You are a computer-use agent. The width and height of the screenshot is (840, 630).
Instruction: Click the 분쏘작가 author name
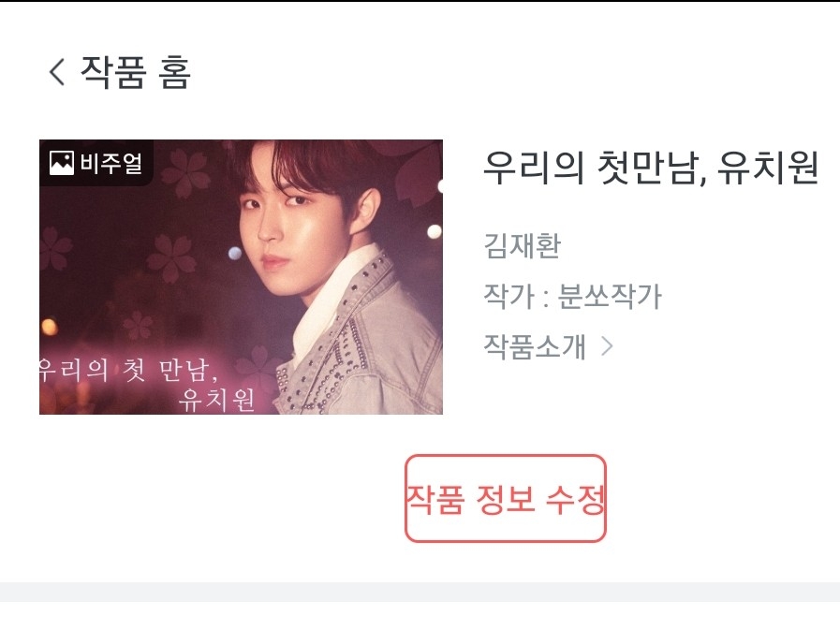tap(610, 296)
